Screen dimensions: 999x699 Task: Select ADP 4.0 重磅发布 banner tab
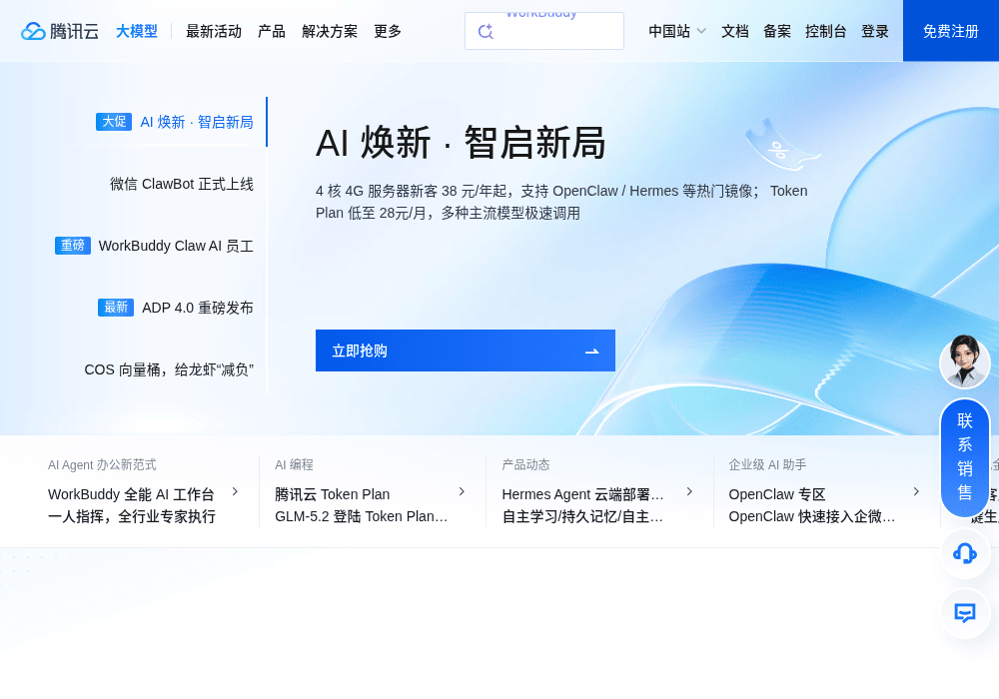coord(198,308)
